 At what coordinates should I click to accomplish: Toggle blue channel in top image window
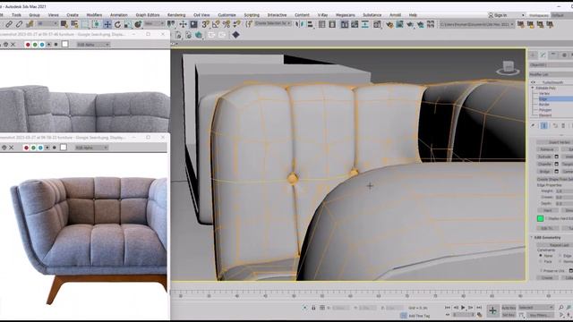(42, 44)
